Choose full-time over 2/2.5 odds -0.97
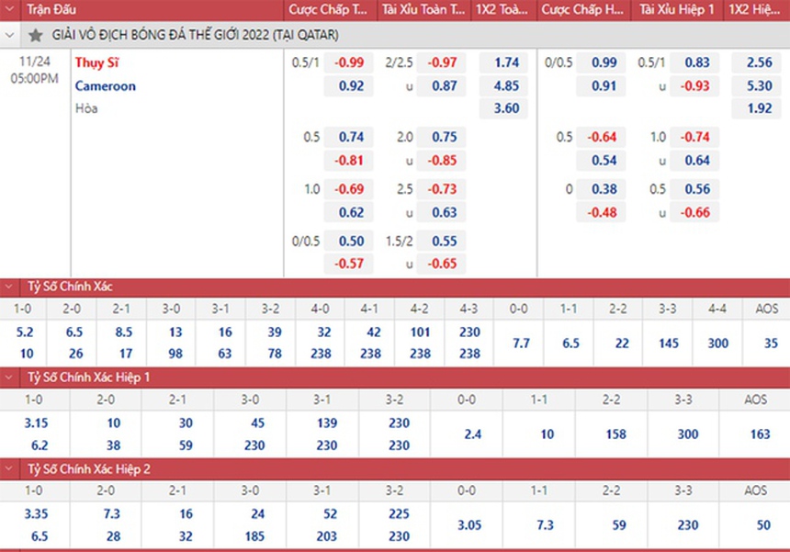Image resolution: width=790 pixels, height=552 pixels. (x=444, y=63)
